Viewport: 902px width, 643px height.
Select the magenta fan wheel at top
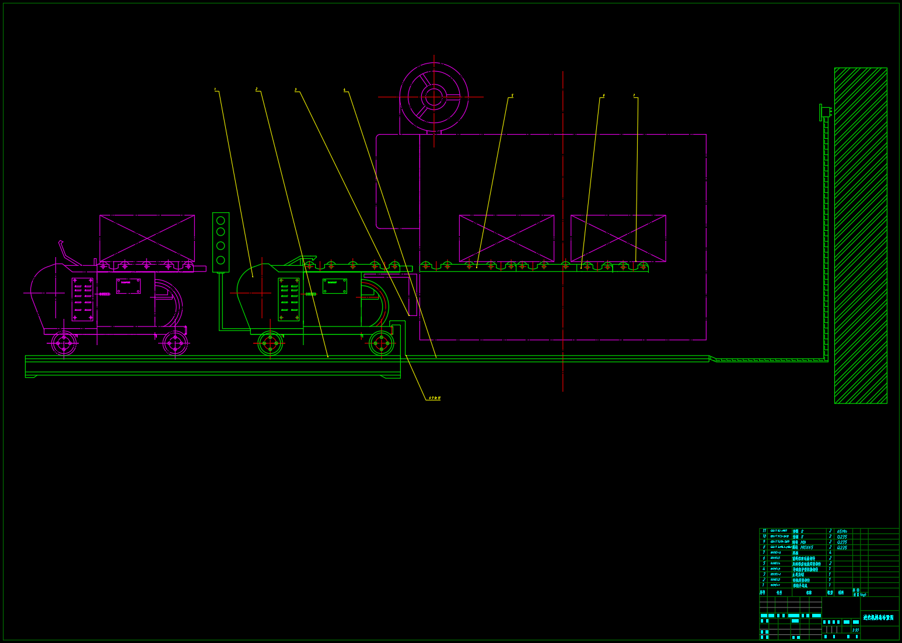[x=433, y=97]
